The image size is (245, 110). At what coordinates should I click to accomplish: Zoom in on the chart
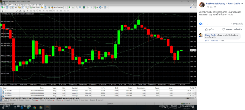click(77, 7)
